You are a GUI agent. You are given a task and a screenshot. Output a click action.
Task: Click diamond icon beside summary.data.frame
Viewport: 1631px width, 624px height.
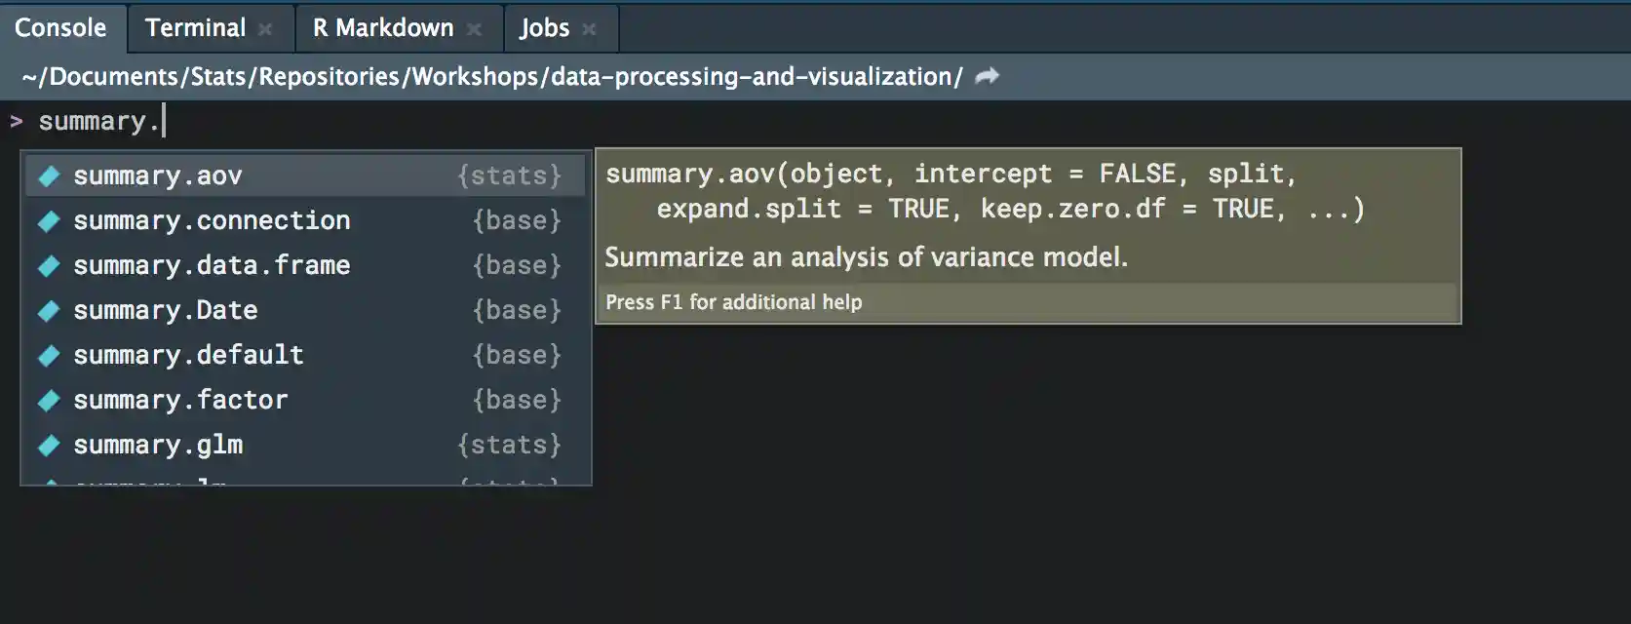(x=49, y=266)
